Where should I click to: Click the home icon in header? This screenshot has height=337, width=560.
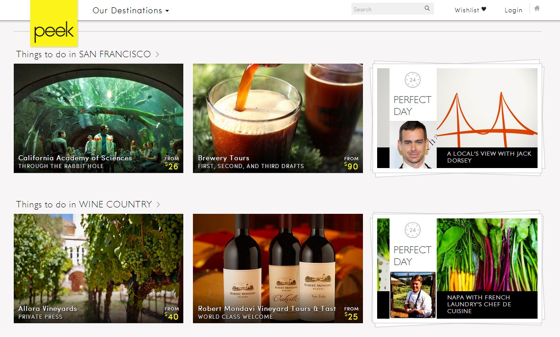pos(537,9)
